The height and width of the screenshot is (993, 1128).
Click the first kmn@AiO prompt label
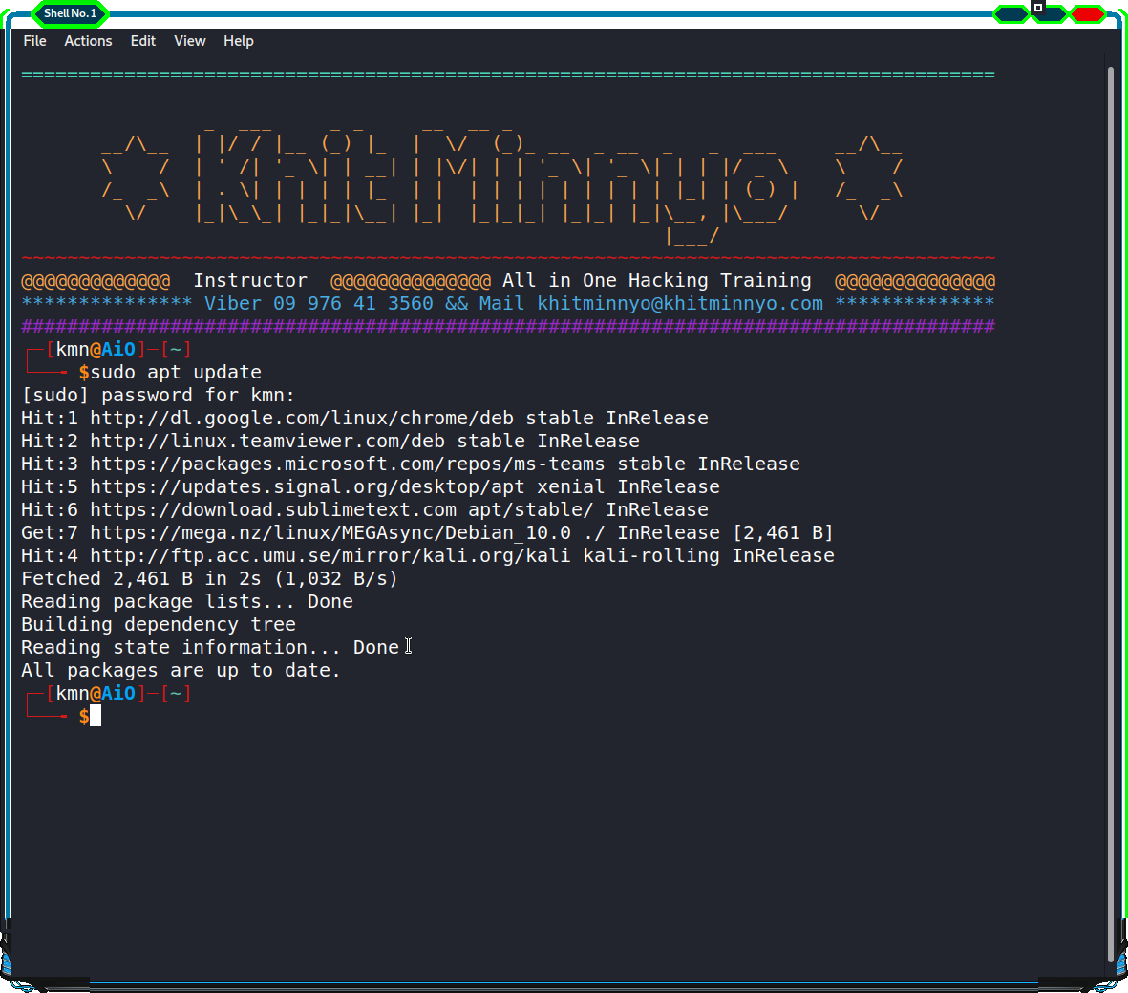click(x=96, y=349)
